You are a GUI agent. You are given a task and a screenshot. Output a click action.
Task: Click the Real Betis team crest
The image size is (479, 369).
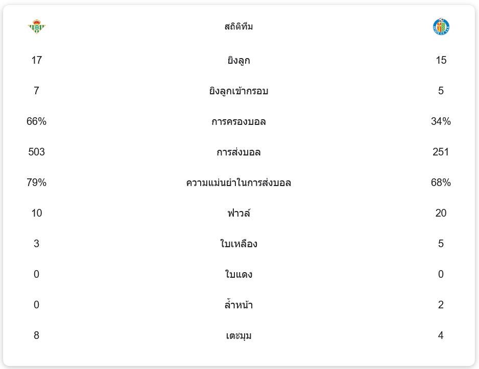(x=36, y=27)
